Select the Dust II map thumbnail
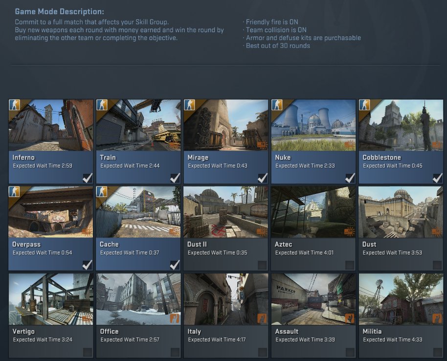Screen dimensions: 447x361 (226, 212)
